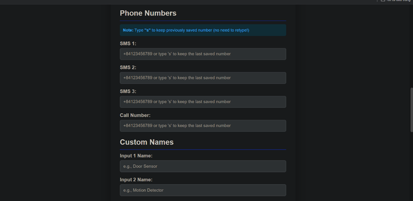The width and height of the screenshot is (413, 201).
Task: Click the Call Number input field
Action: 202,126
